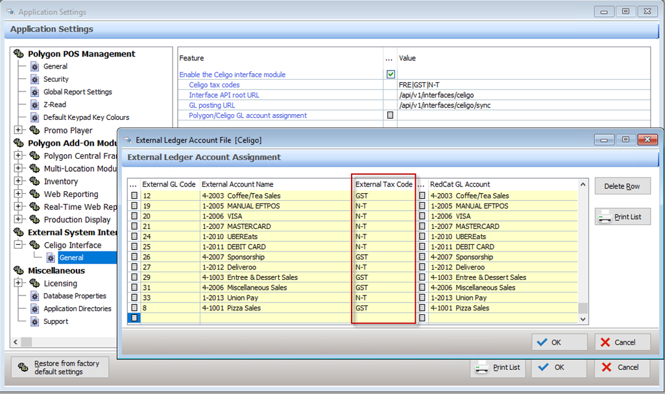
Task: Click External GL Code cell '31'
Action: tap(170, 287)
